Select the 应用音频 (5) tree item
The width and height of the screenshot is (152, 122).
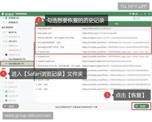point(13,22)
